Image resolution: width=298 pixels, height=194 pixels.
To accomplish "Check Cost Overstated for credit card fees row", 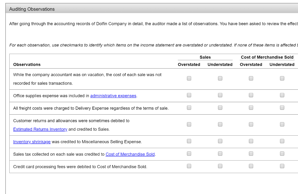I will 251,166.
